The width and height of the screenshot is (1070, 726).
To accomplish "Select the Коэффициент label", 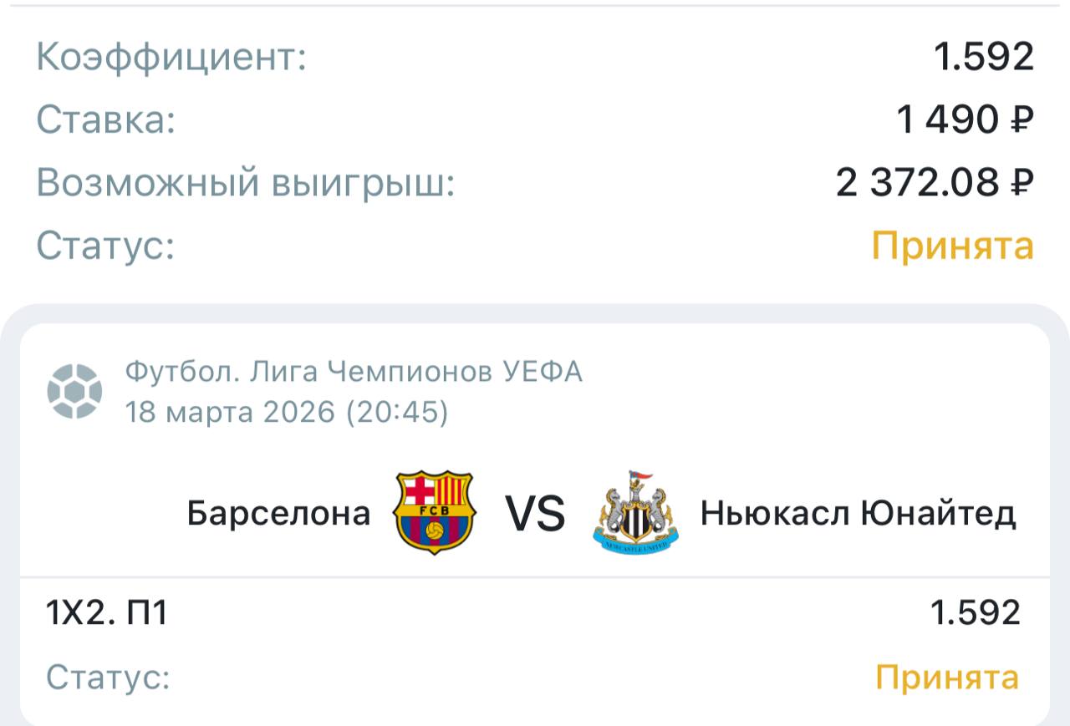I will pyautogui.click(x=171, y=57).
